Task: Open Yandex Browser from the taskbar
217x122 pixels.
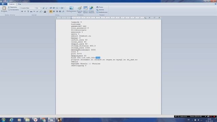Action: [35, 120]
